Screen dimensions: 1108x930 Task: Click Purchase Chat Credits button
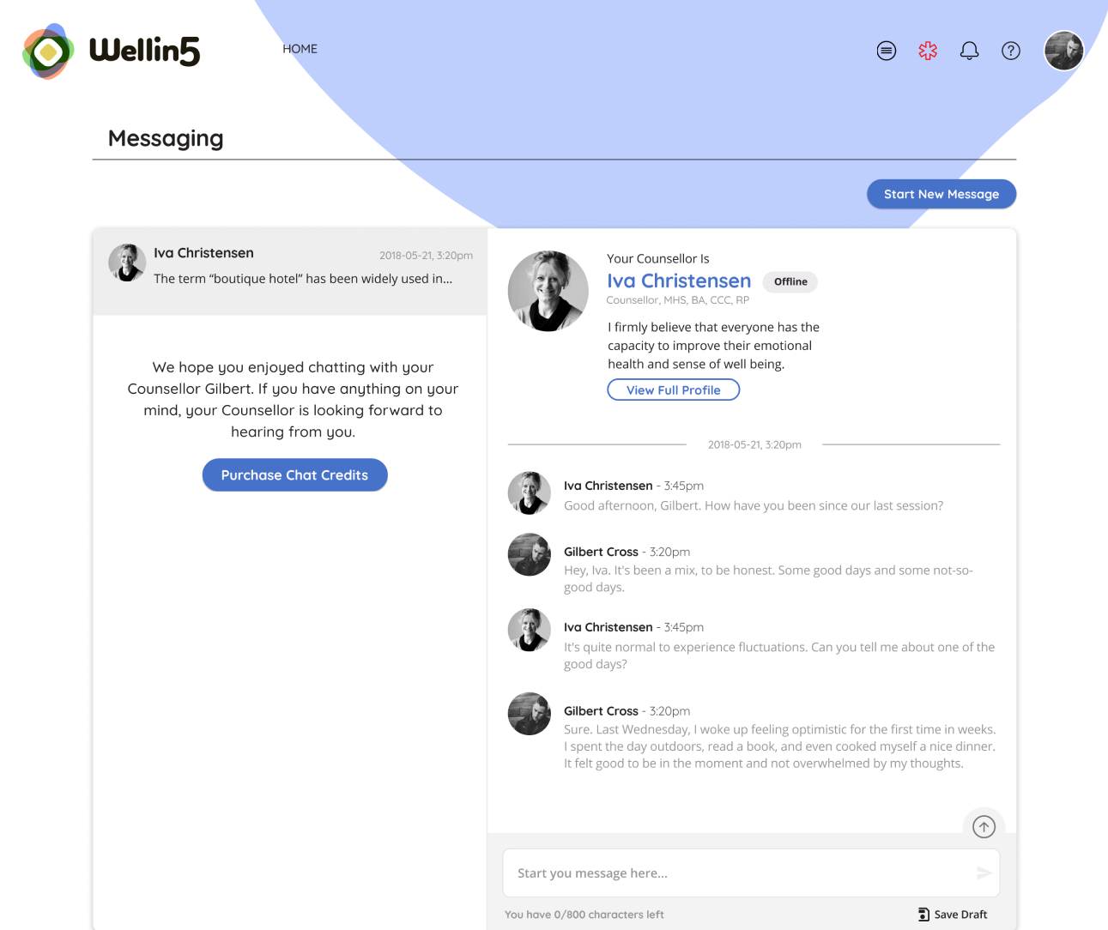pos(294,475)
